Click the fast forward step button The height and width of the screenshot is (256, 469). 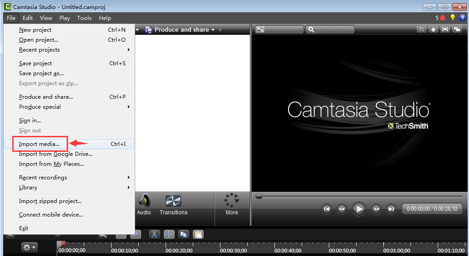pyautogui.click(x=376, y=209)
